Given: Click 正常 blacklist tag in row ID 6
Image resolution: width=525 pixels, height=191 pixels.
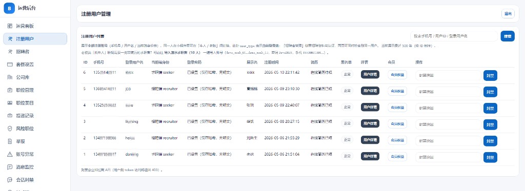Looking at the screenshot, I should tap(347, 74).
